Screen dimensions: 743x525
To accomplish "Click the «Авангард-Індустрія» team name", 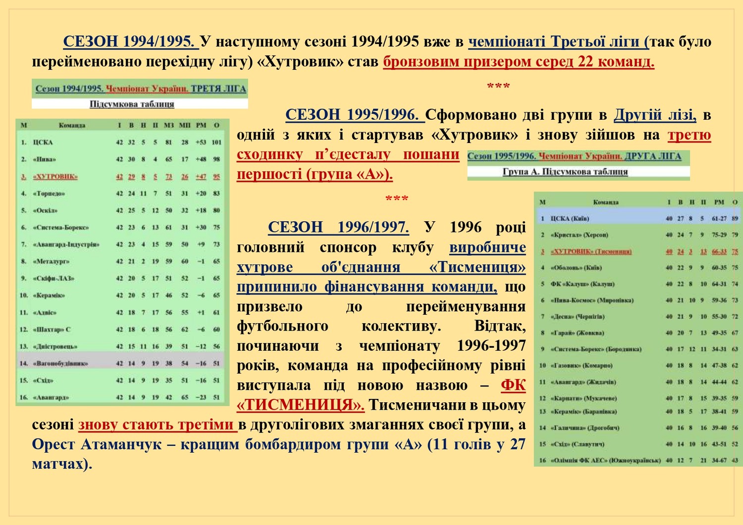I will (66, 244).
